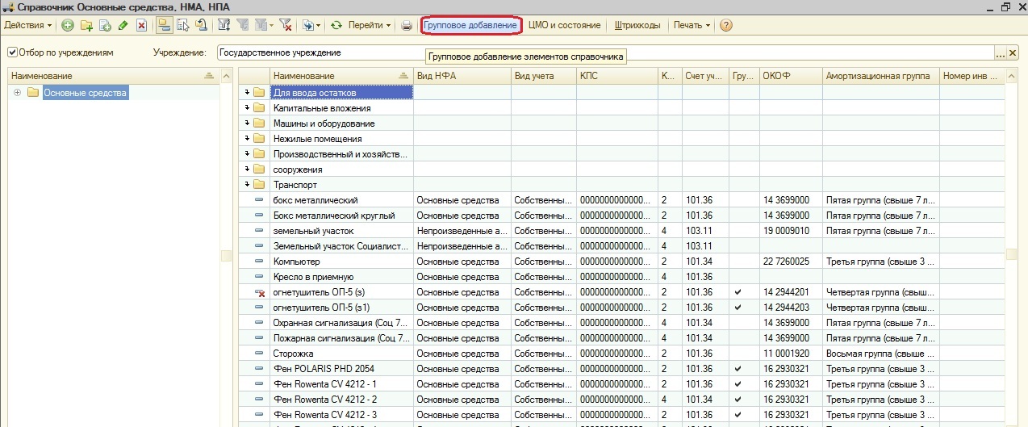This screenshot has width=1028, height=427.
Task: Click the folder icon of Транспорт row
Action: [x=259, y=185]
